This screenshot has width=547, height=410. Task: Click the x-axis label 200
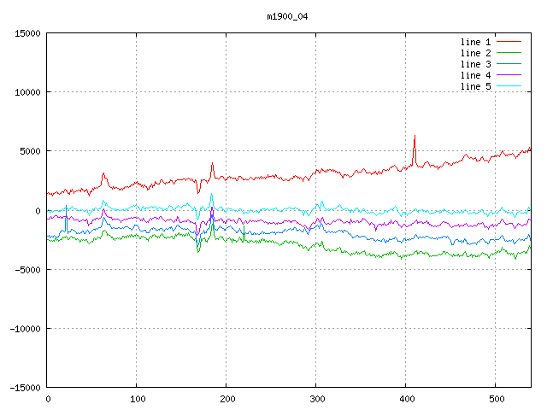click(227, 399)
